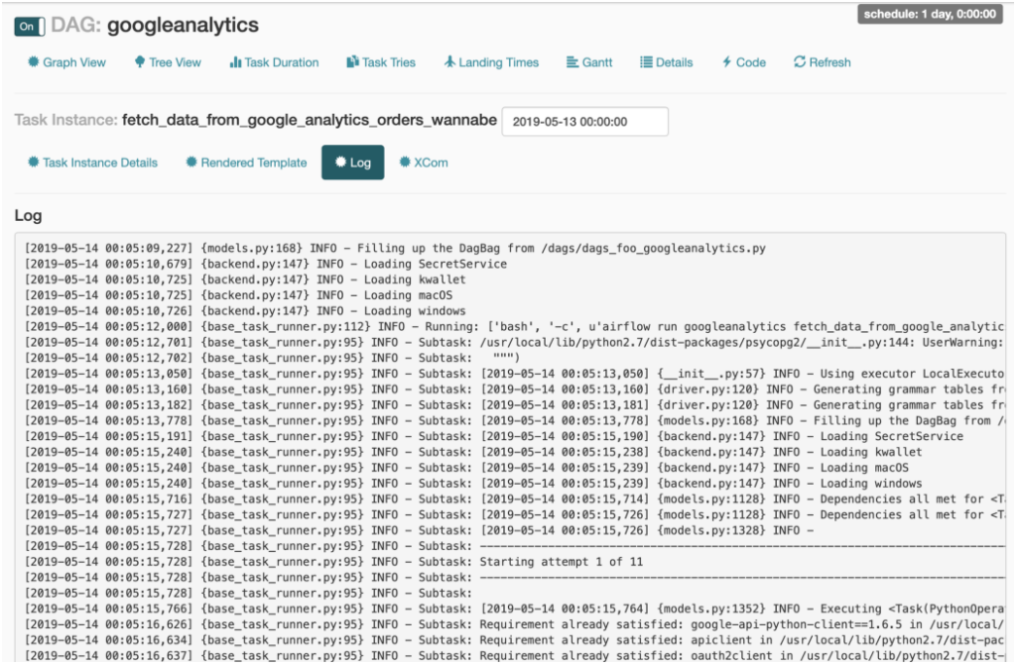The width and height of the screenshot is (1019, 666).
Task: Click log line 'Filling up the DagBag'
Action: [396, 248]
